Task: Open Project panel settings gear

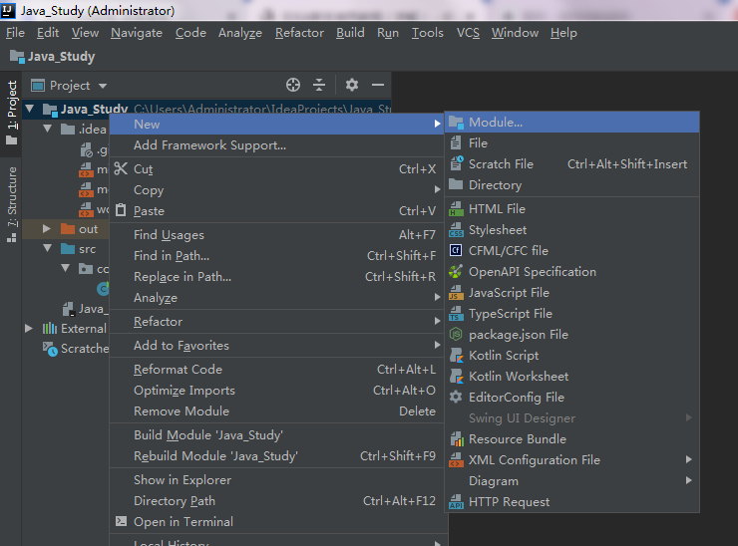Action: (352, 85)
